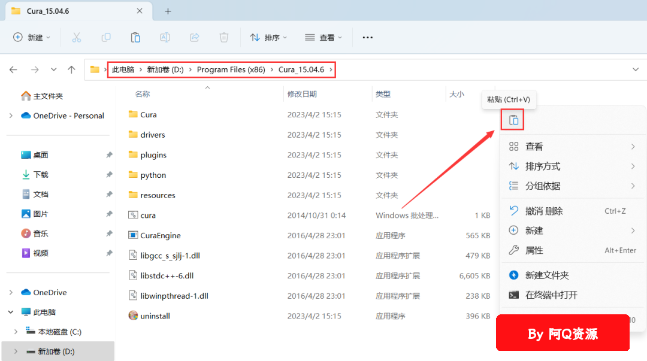Click 此电脑 in the address breadcrumb
The image size is (647, 361).
click(x=123, y=69)
